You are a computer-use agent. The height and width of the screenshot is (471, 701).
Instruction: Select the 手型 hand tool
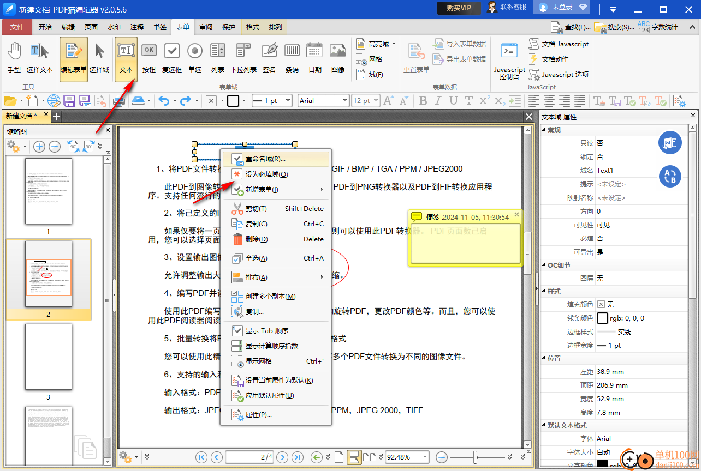(x=14, y=58)
